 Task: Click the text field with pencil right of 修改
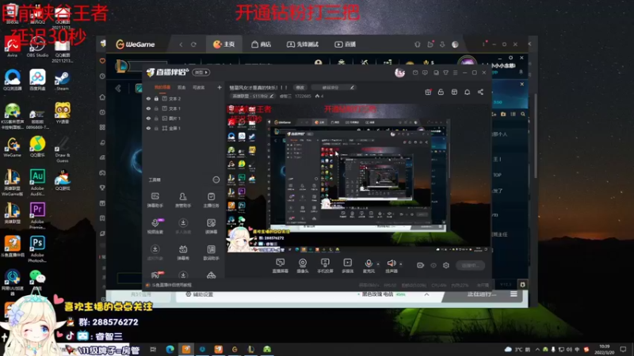pos(334,87)
